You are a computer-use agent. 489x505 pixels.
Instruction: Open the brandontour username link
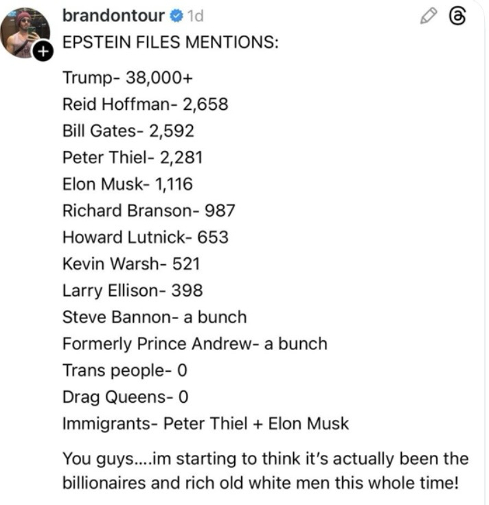(113, 16)
